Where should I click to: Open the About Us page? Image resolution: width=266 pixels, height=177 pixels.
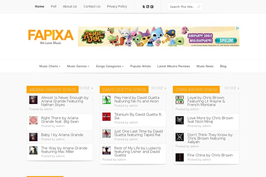[70, 7]
